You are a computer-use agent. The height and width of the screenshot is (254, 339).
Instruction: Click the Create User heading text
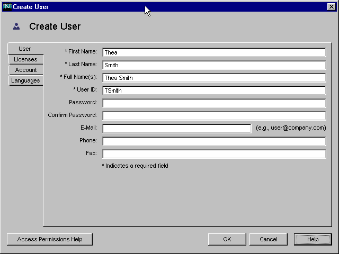pos(55,26)
